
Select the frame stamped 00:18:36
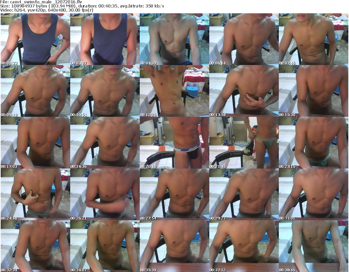105,143
